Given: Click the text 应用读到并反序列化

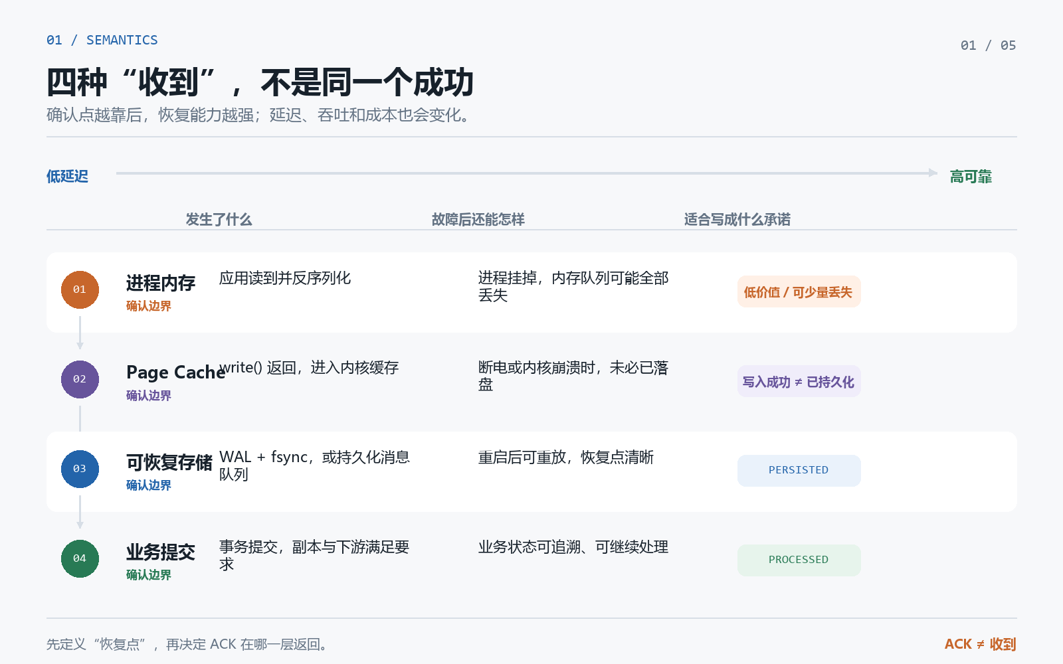Looking at the screenshot, I should (285, 278).
